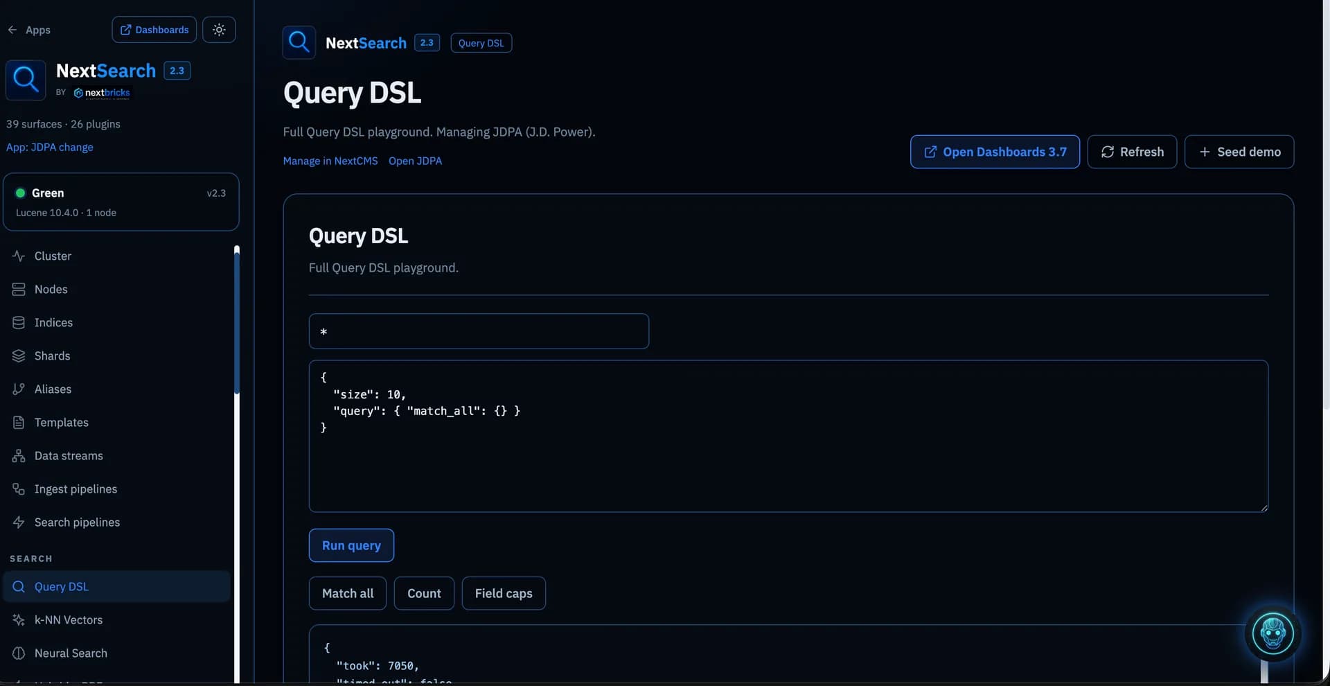
Task: Click the Run query button
Action: click(x=351, y=545)
